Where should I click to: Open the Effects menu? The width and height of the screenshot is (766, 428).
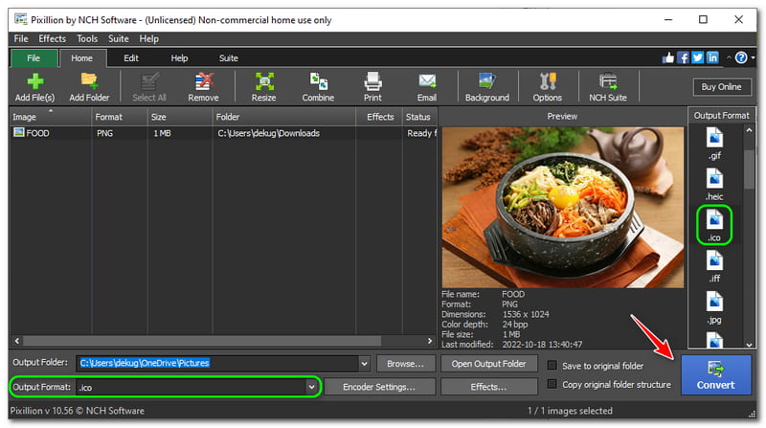pos(52,39)
